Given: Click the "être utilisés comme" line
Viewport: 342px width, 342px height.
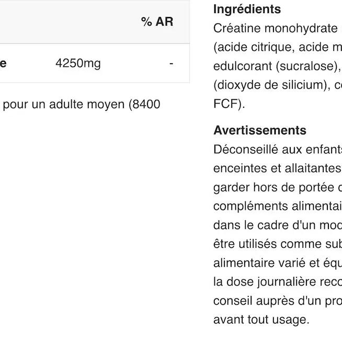Looking at the screenshot, I should click(x=277, y=243).
